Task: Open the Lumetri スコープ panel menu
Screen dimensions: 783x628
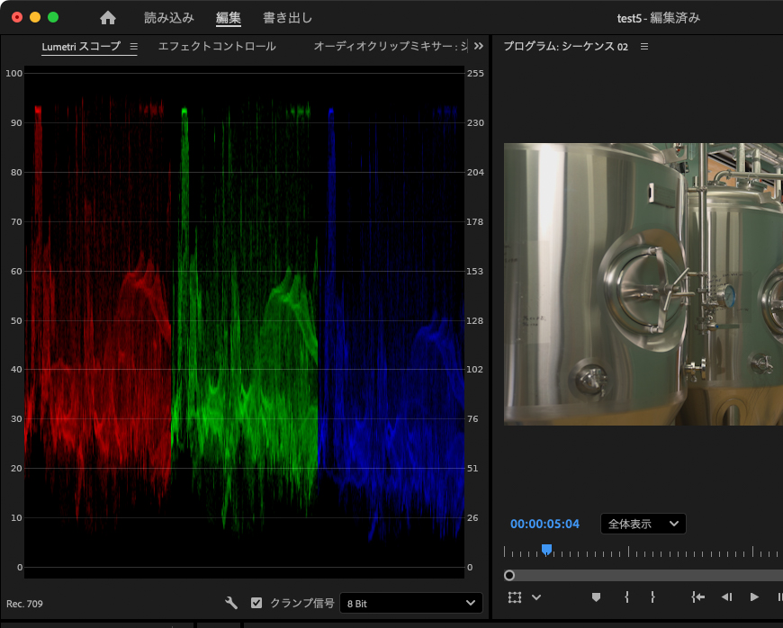Action: pos(132,46)
